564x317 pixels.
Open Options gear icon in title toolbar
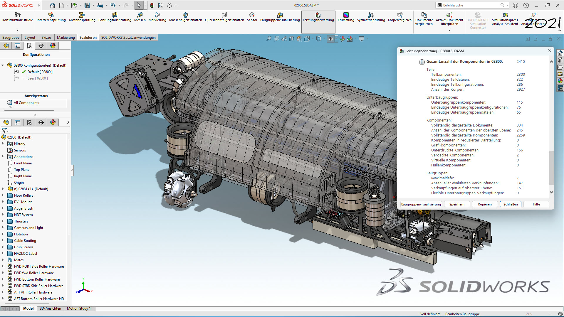click(169, 5)
